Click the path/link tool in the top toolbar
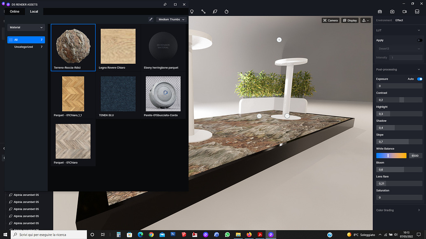 (203, 11)
